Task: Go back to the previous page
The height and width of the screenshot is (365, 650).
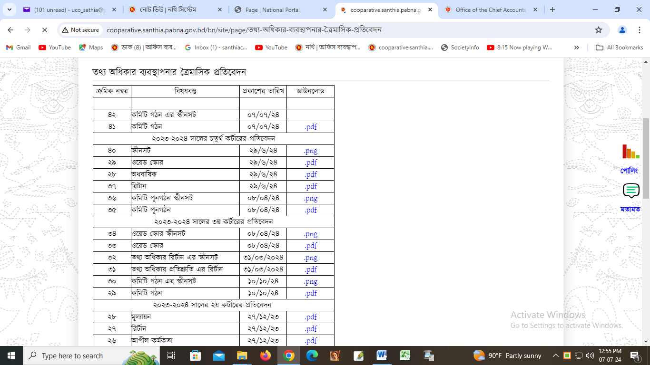Action: click(x=10, y=30)
